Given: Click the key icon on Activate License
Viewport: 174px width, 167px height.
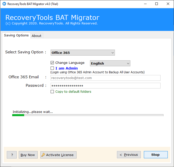Looking at the screenshot, I should point(43,155).
